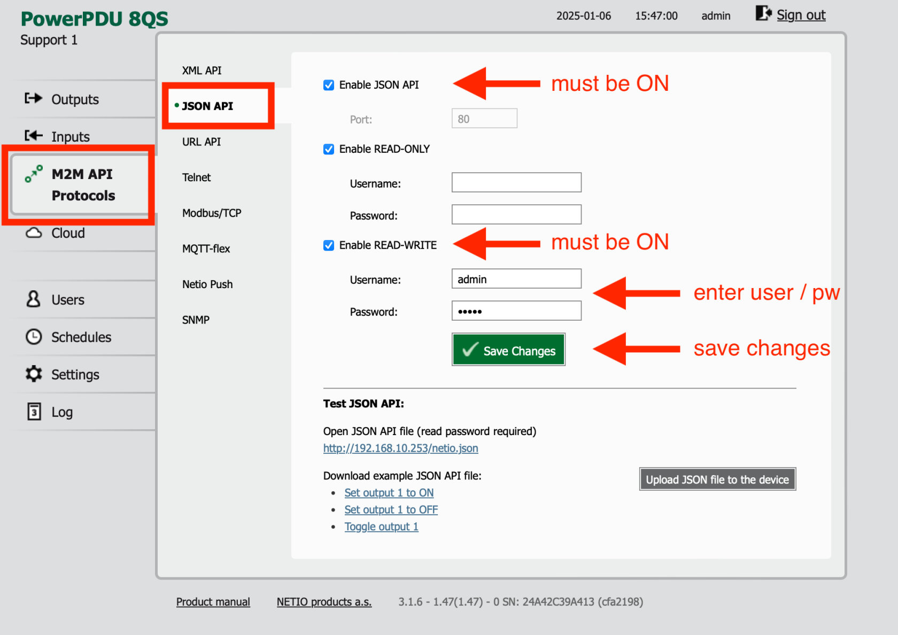Click the Users person icon
This screenshot has width=898, height=635.
(x=34, y=299)
